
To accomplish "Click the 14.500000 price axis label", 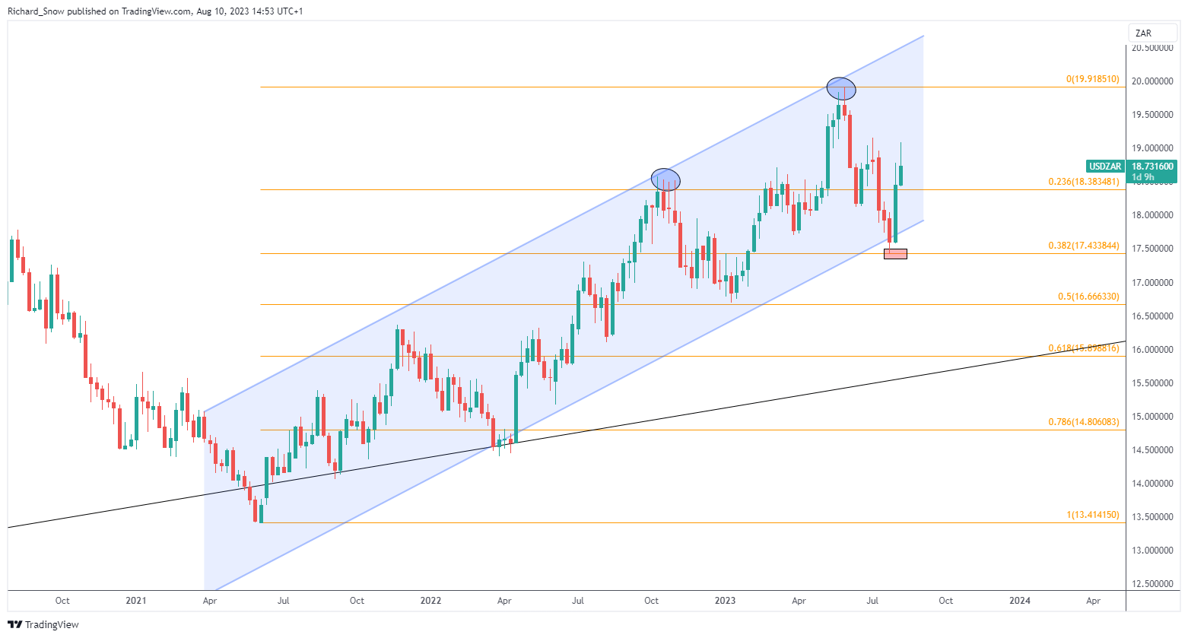I will point(1152,450).
